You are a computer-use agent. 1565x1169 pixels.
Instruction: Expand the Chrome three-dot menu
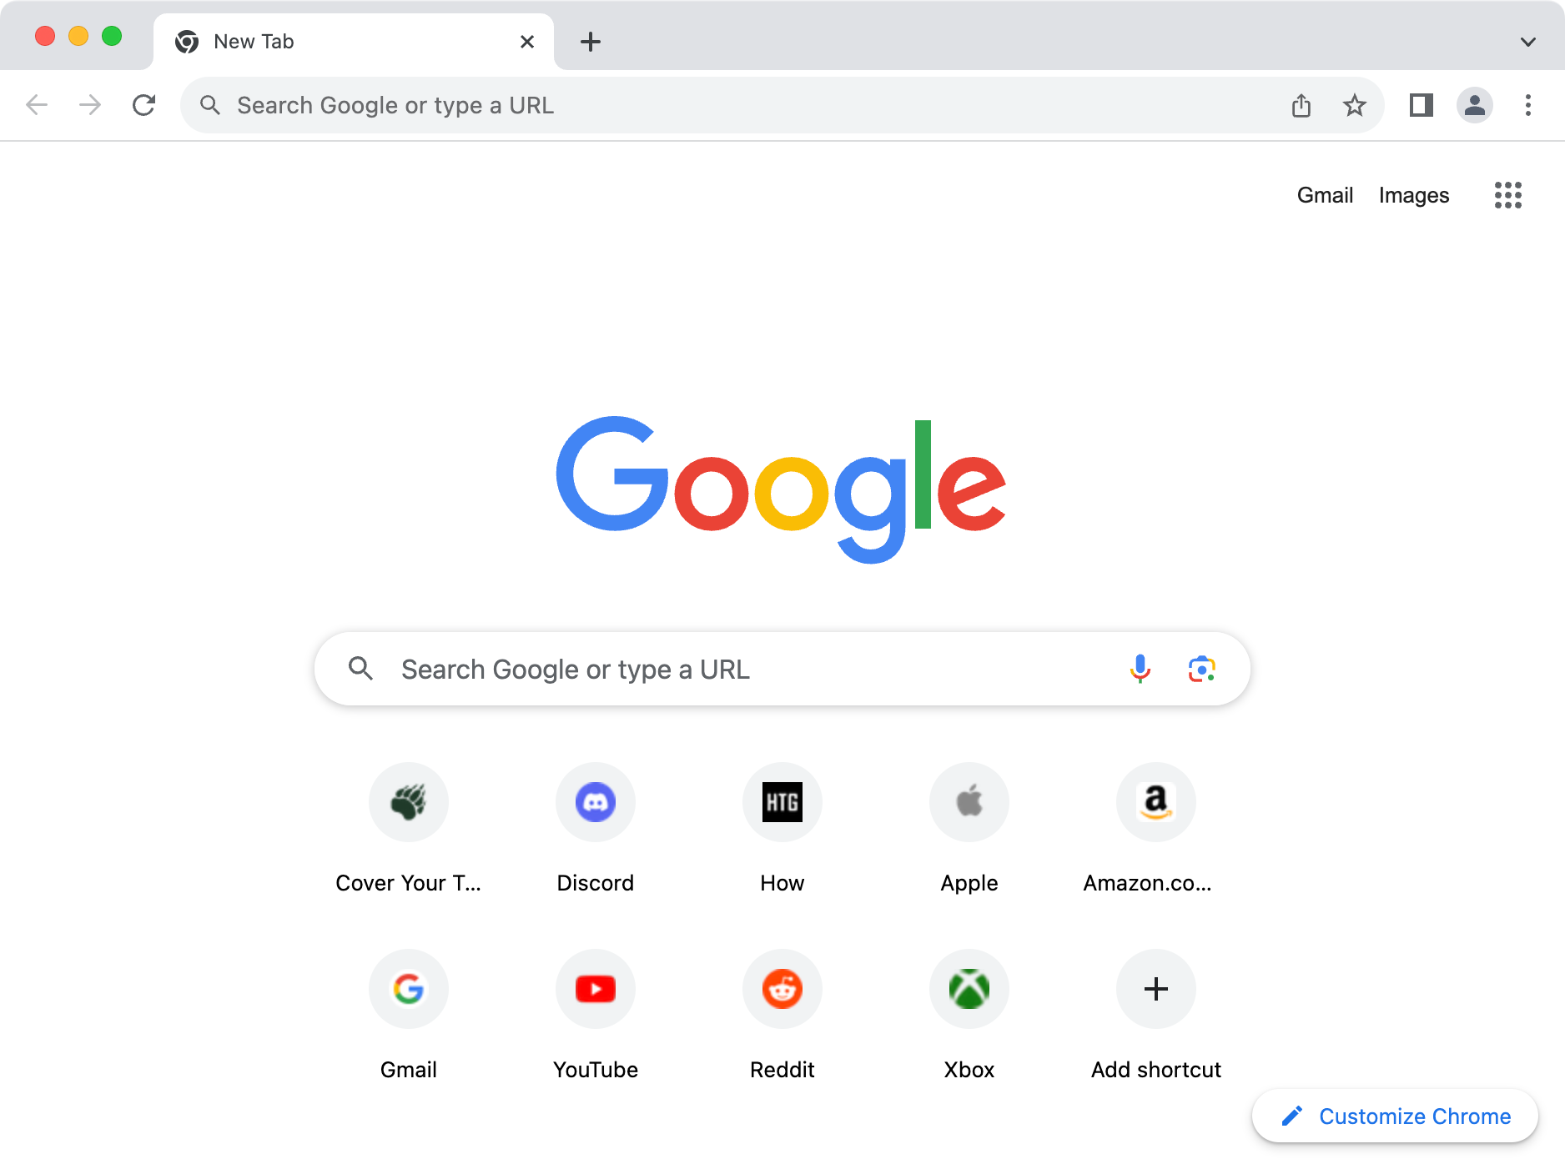(1527, 105)
